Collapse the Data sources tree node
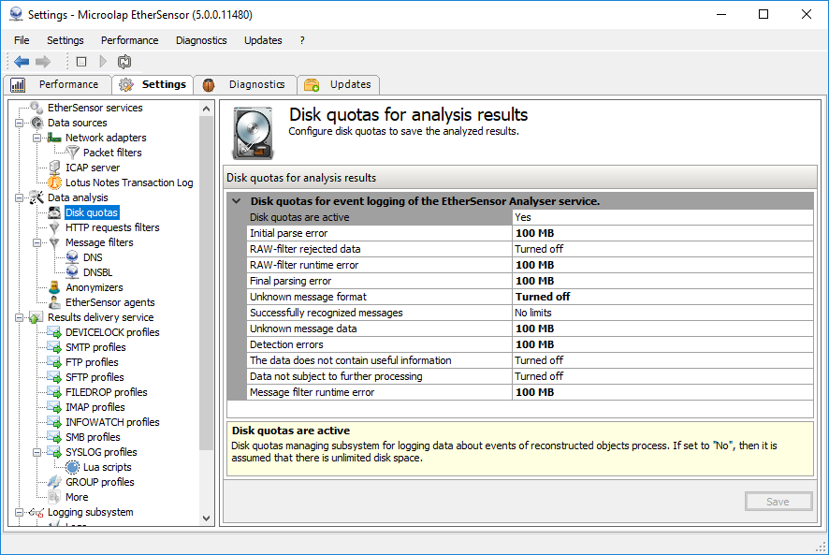 click(20, 123)
